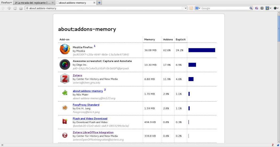Viewport: 280px width, 147px height.
Task: Click the red Zotero Z icon
Action: click(65, 79)
